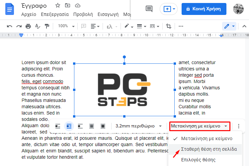Open the Εισαγωγή menu
Screen dimensions: 249x166
pyautogui.click(x=108, y=15)
